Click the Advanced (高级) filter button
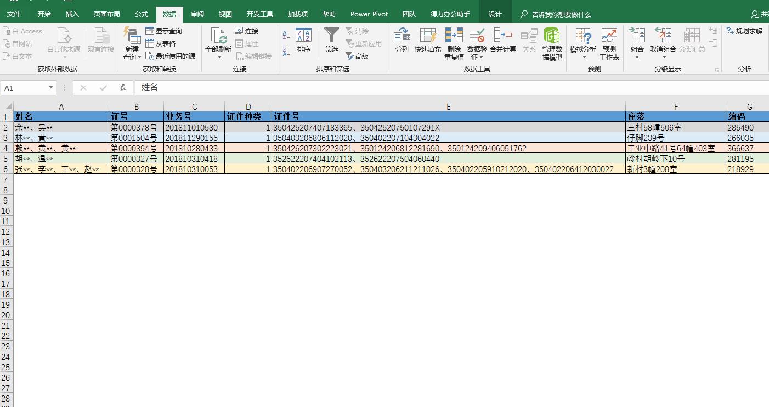 click(357, 56)
